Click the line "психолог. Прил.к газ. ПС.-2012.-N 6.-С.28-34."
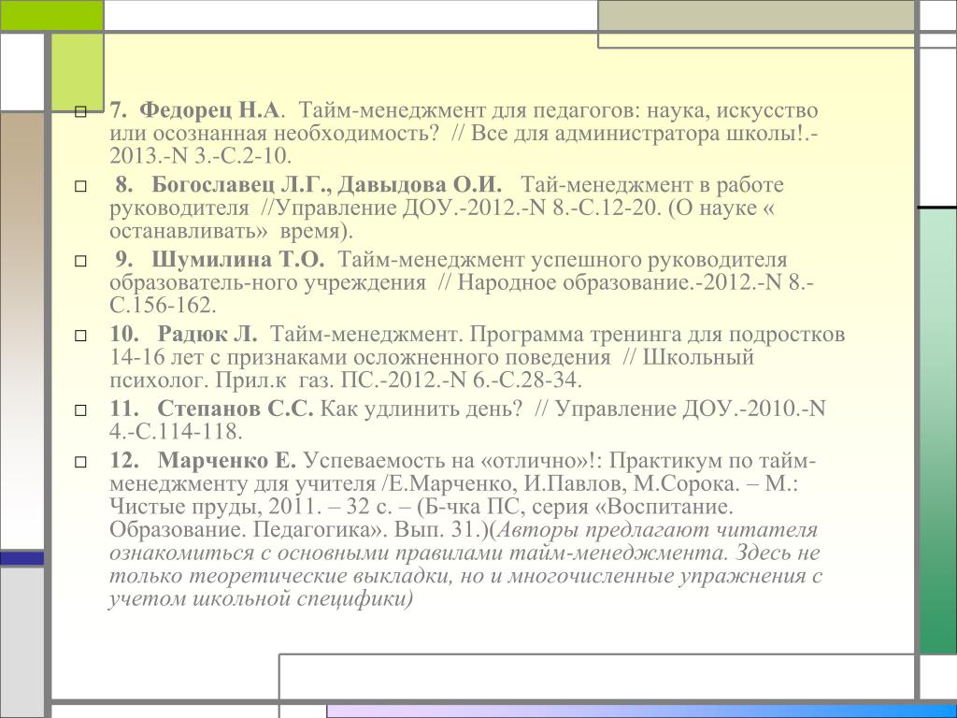Image resolution: width=957 pixels, height=718 pixels. point(346,381)
